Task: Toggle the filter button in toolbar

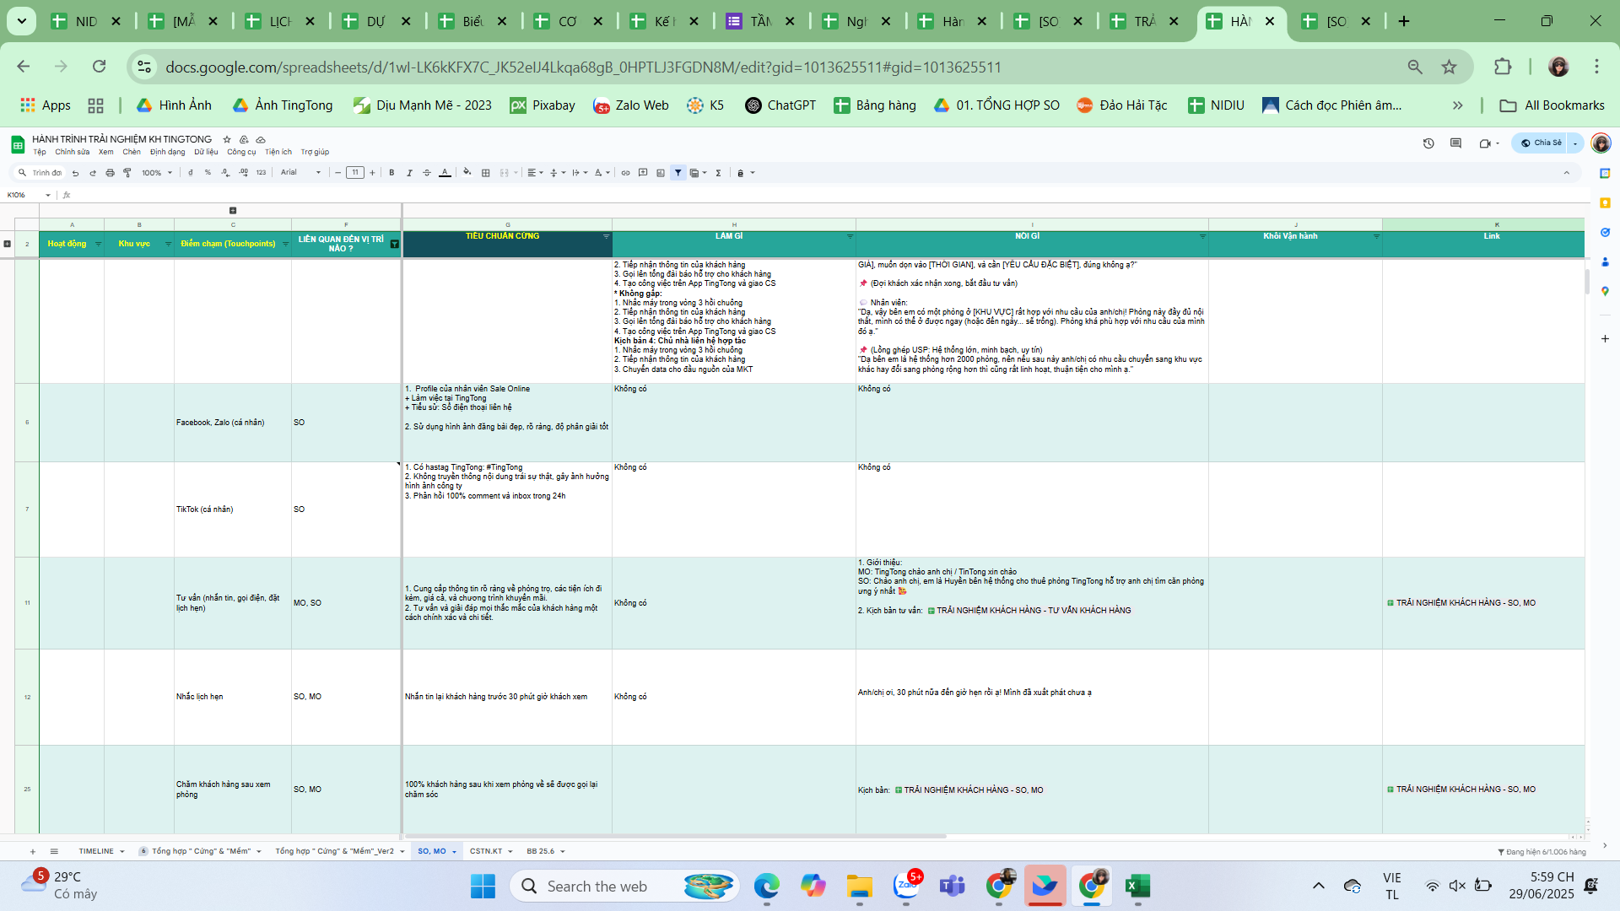Action: pyautogui.click(x=678, y=173)
